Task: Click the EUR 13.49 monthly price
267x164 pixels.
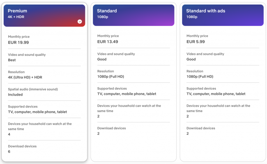Action: 108,42
